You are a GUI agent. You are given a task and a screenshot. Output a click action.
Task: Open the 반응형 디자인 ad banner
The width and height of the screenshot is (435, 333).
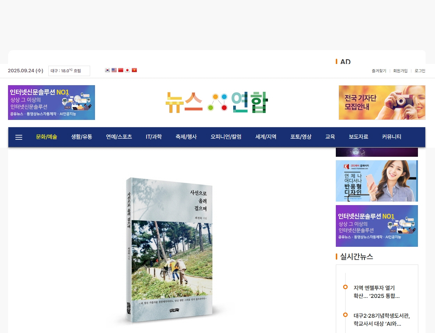point(377,181)
